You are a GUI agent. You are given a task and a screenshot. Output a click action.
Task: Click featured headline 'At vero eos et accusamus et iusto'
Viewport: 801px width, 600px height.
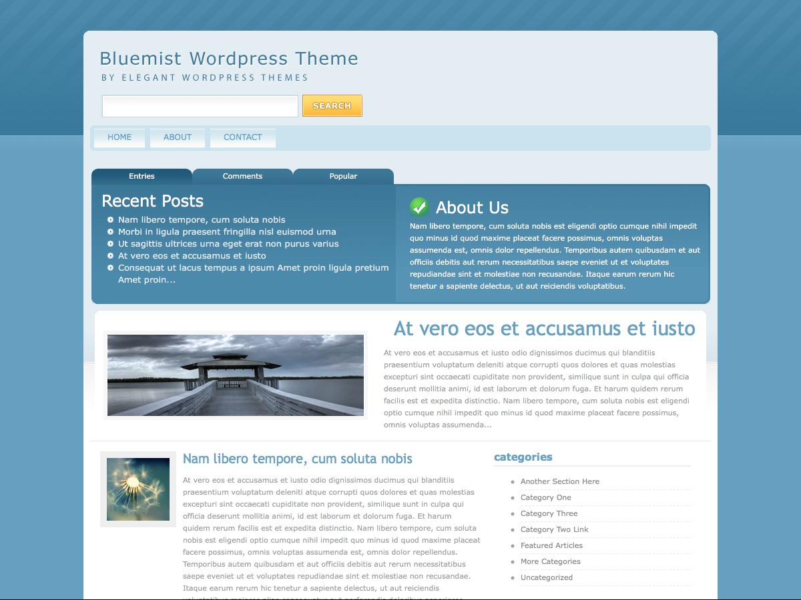545,329
